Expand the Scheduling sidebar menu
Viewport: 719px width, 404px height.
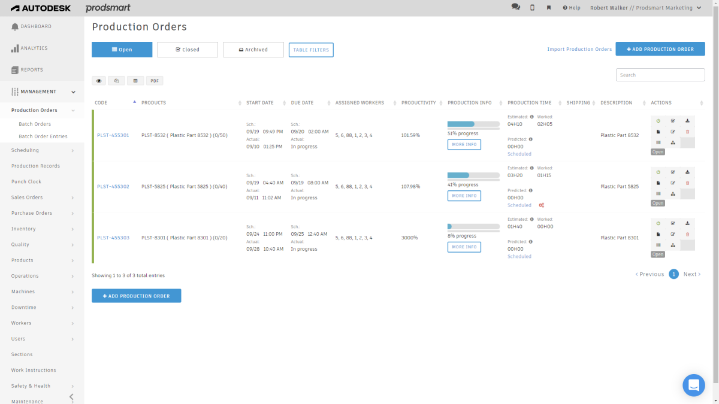point(42,150)
